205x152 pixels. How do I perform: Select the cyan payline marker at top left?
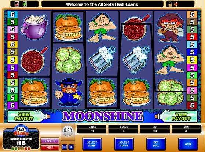12,14
